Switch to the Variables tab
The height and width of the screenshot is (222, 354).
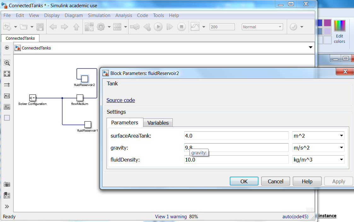coord(158,123)
